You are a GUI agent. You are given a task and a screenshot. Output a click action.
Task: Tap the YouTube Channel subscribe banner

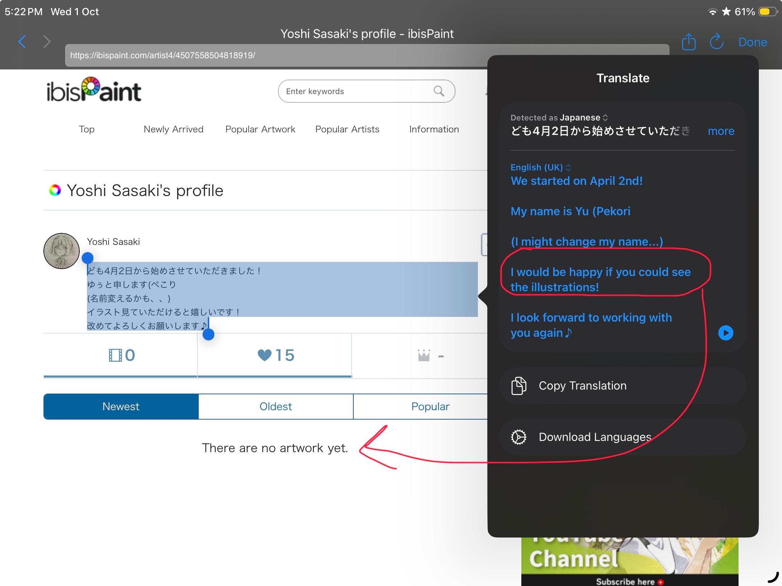[x=630, y=561]
